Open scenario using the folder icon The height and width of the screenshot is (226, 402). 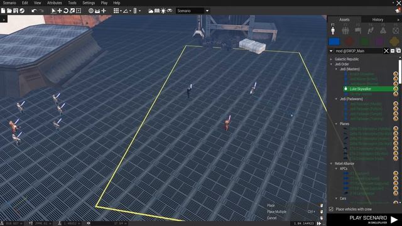(x=9, y=11)
